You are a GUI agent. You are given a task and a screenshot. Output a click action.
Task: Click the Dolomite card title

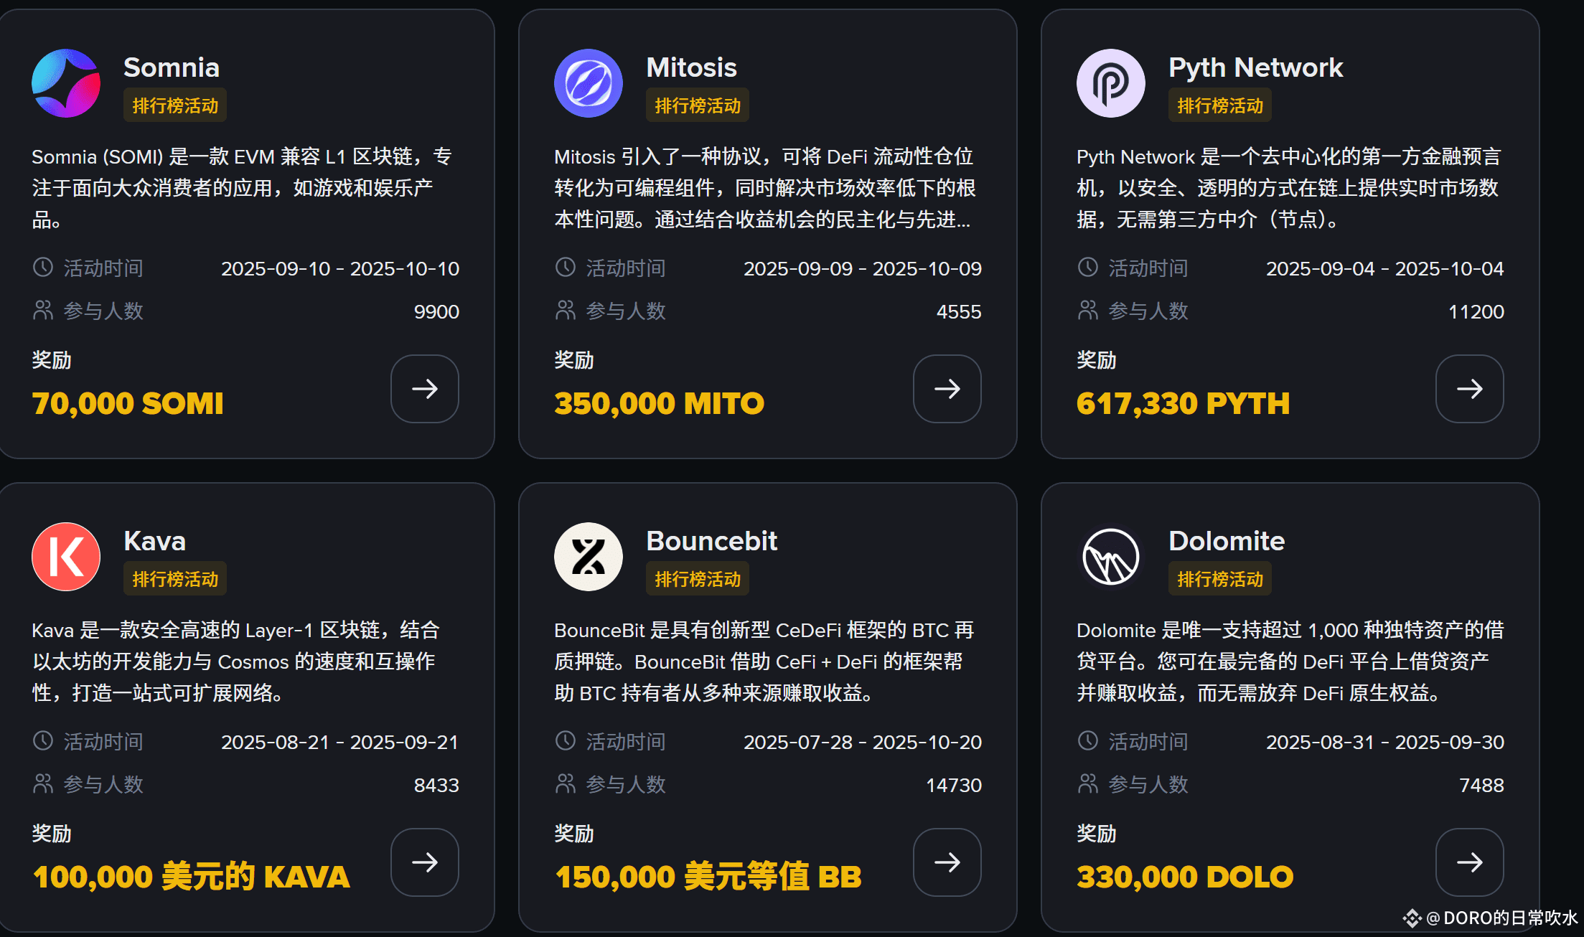(1227, 541)
